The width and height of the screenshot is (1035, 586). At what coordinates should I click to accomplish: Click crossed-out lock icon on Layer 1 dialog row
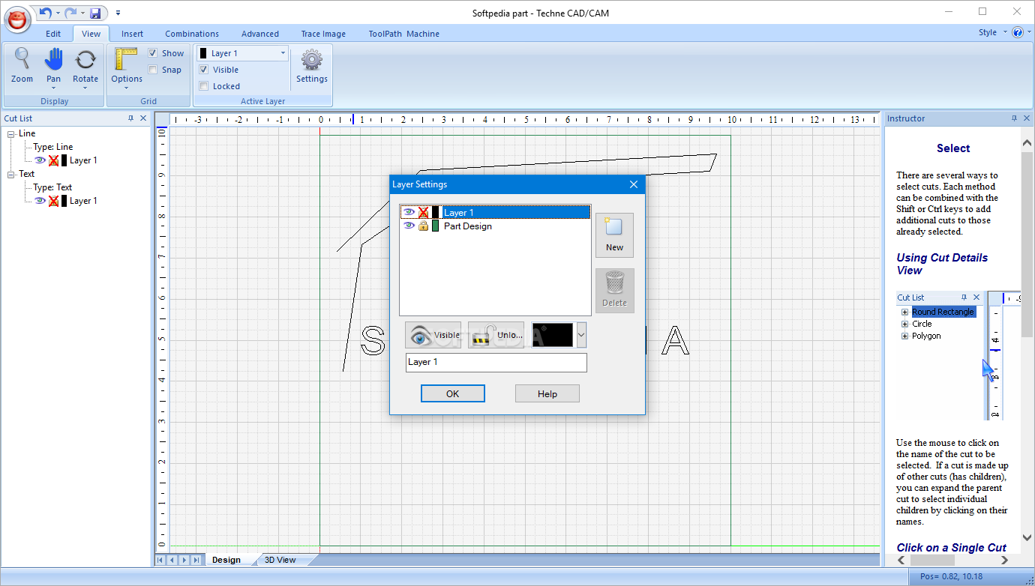click(x=423, y=212)
